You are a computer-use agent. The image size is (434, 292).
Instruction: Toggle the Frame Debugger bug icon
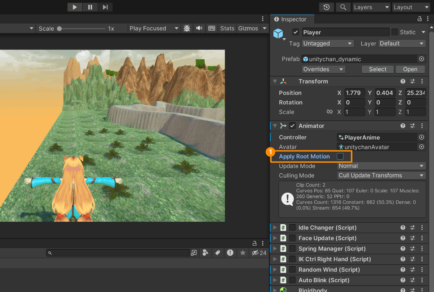[x=187, y=28]
